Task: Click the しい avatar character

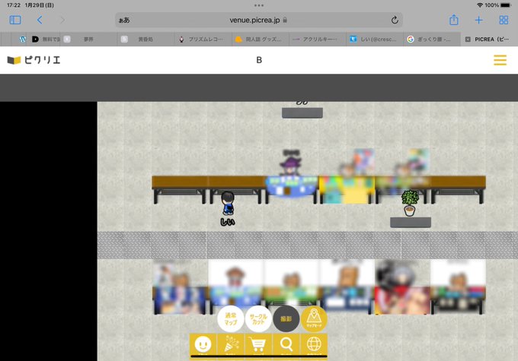Action: point(228,204)
